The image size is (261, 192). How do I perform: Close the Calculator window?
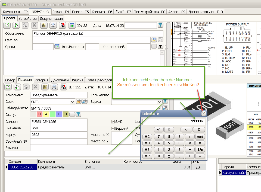click(203, 113)
